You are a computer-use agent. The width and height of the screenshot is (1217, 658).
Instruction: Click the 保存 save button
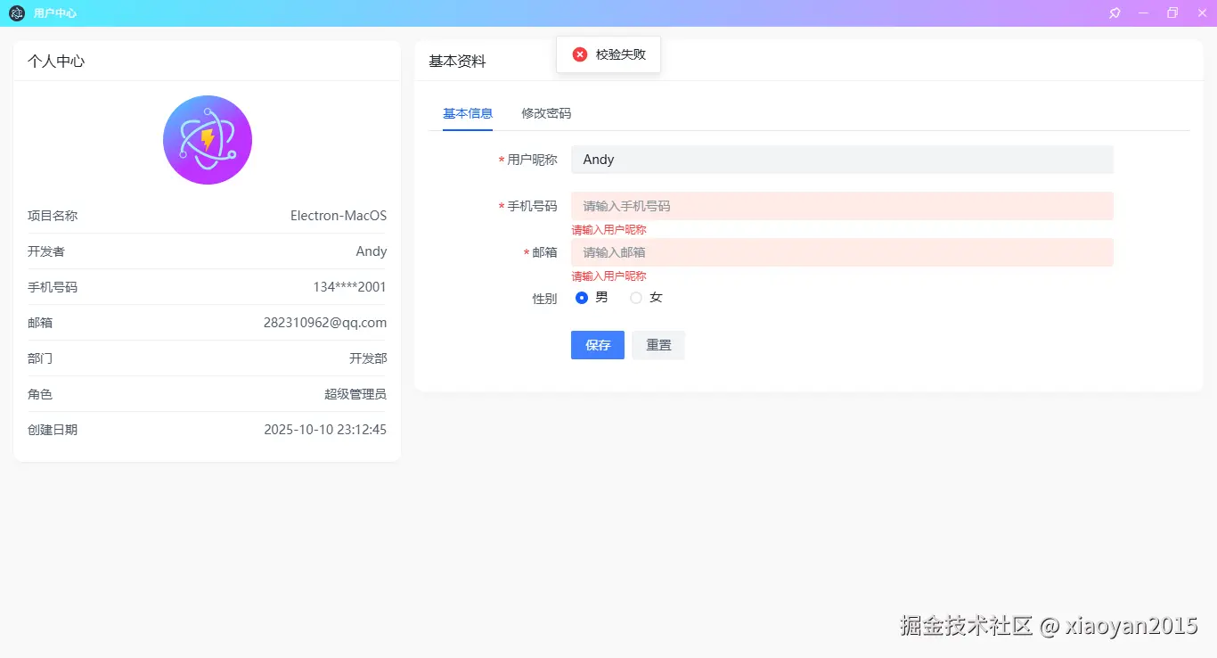tap(597, 345)
